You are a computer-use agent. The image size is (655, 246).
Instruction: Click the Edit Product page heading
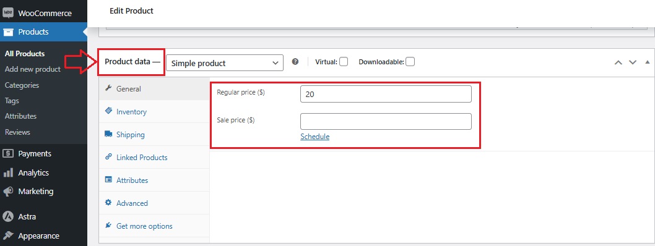(x=131, y=11)
